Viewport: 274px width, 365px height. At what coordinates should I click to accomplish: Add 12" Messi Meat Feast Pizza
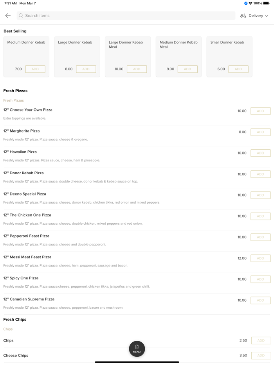click(x=260, y=258)
